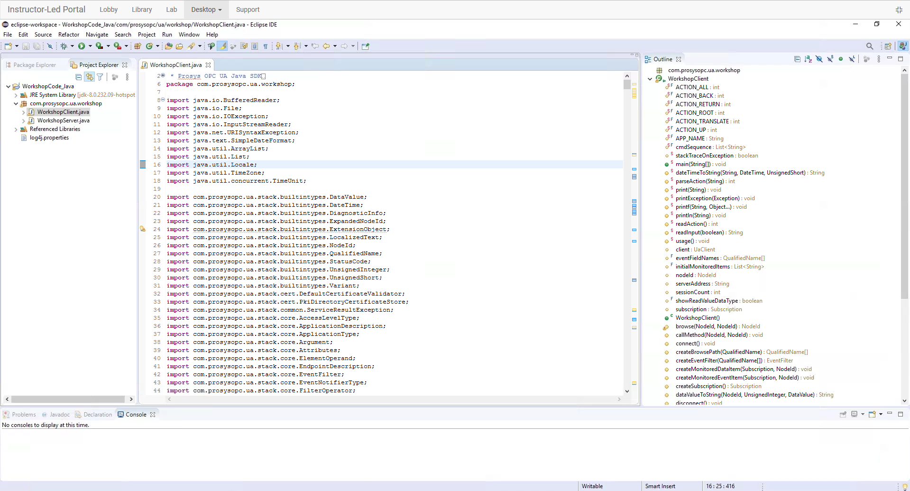The width and height of the screenshot is (910, 491).
Task: Toggle Hide Local Types in Outline
Action: coord(852,59)
